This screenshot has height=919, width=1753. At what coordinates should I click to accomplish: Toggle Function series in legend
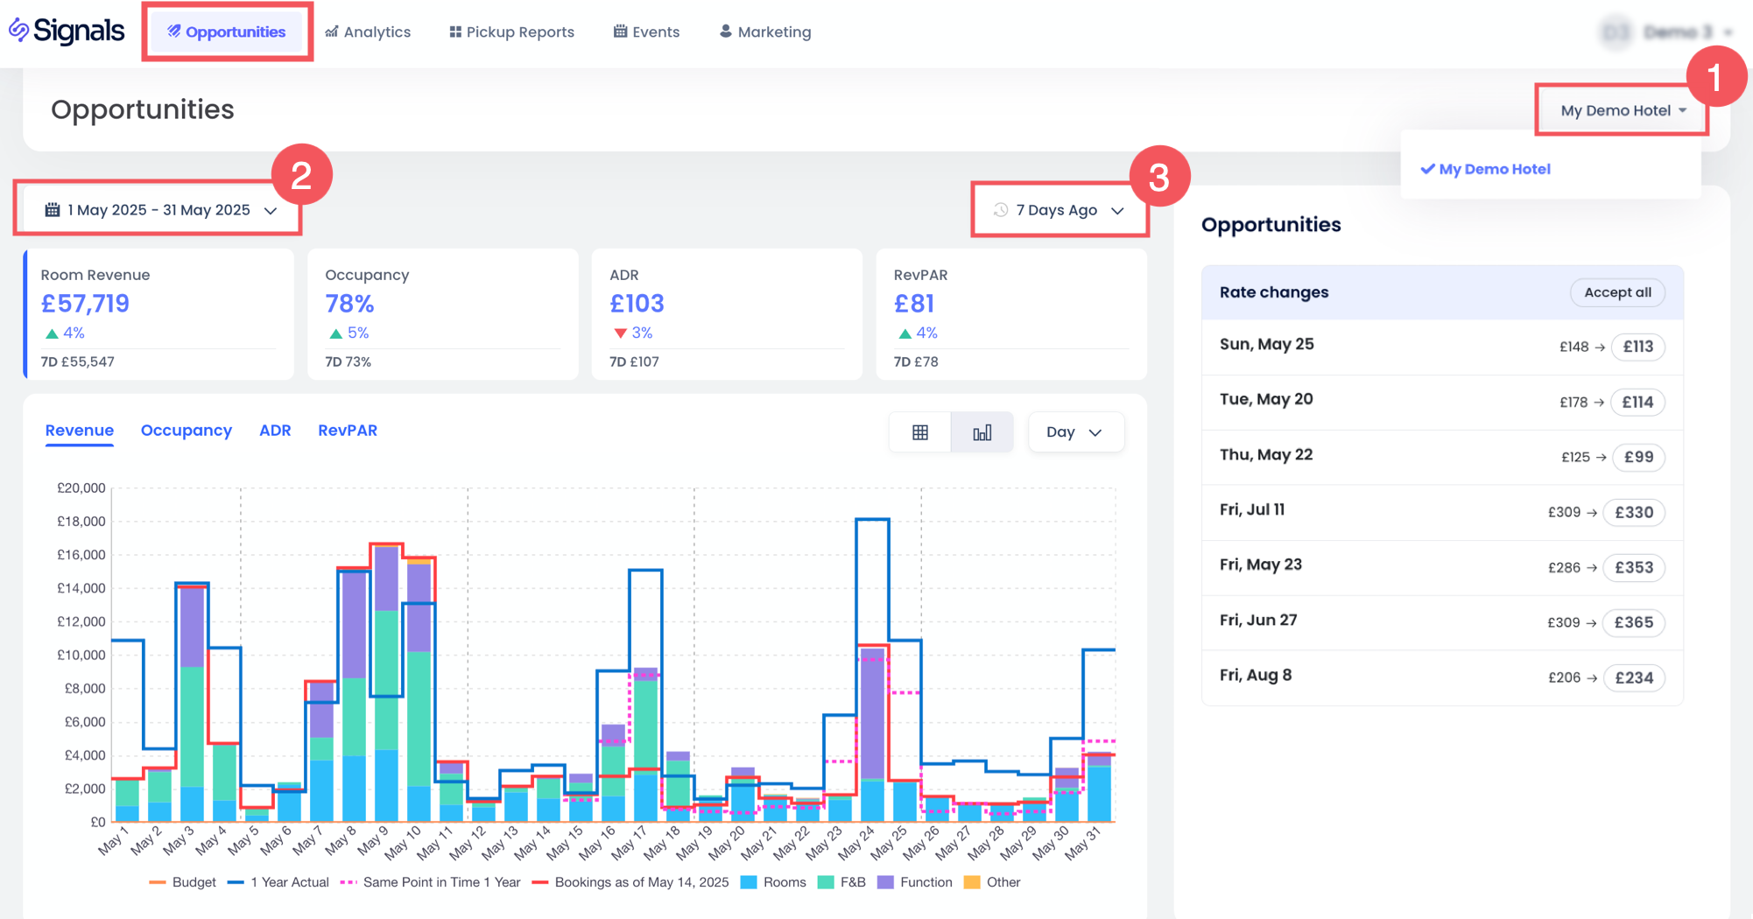pos(915,882)
